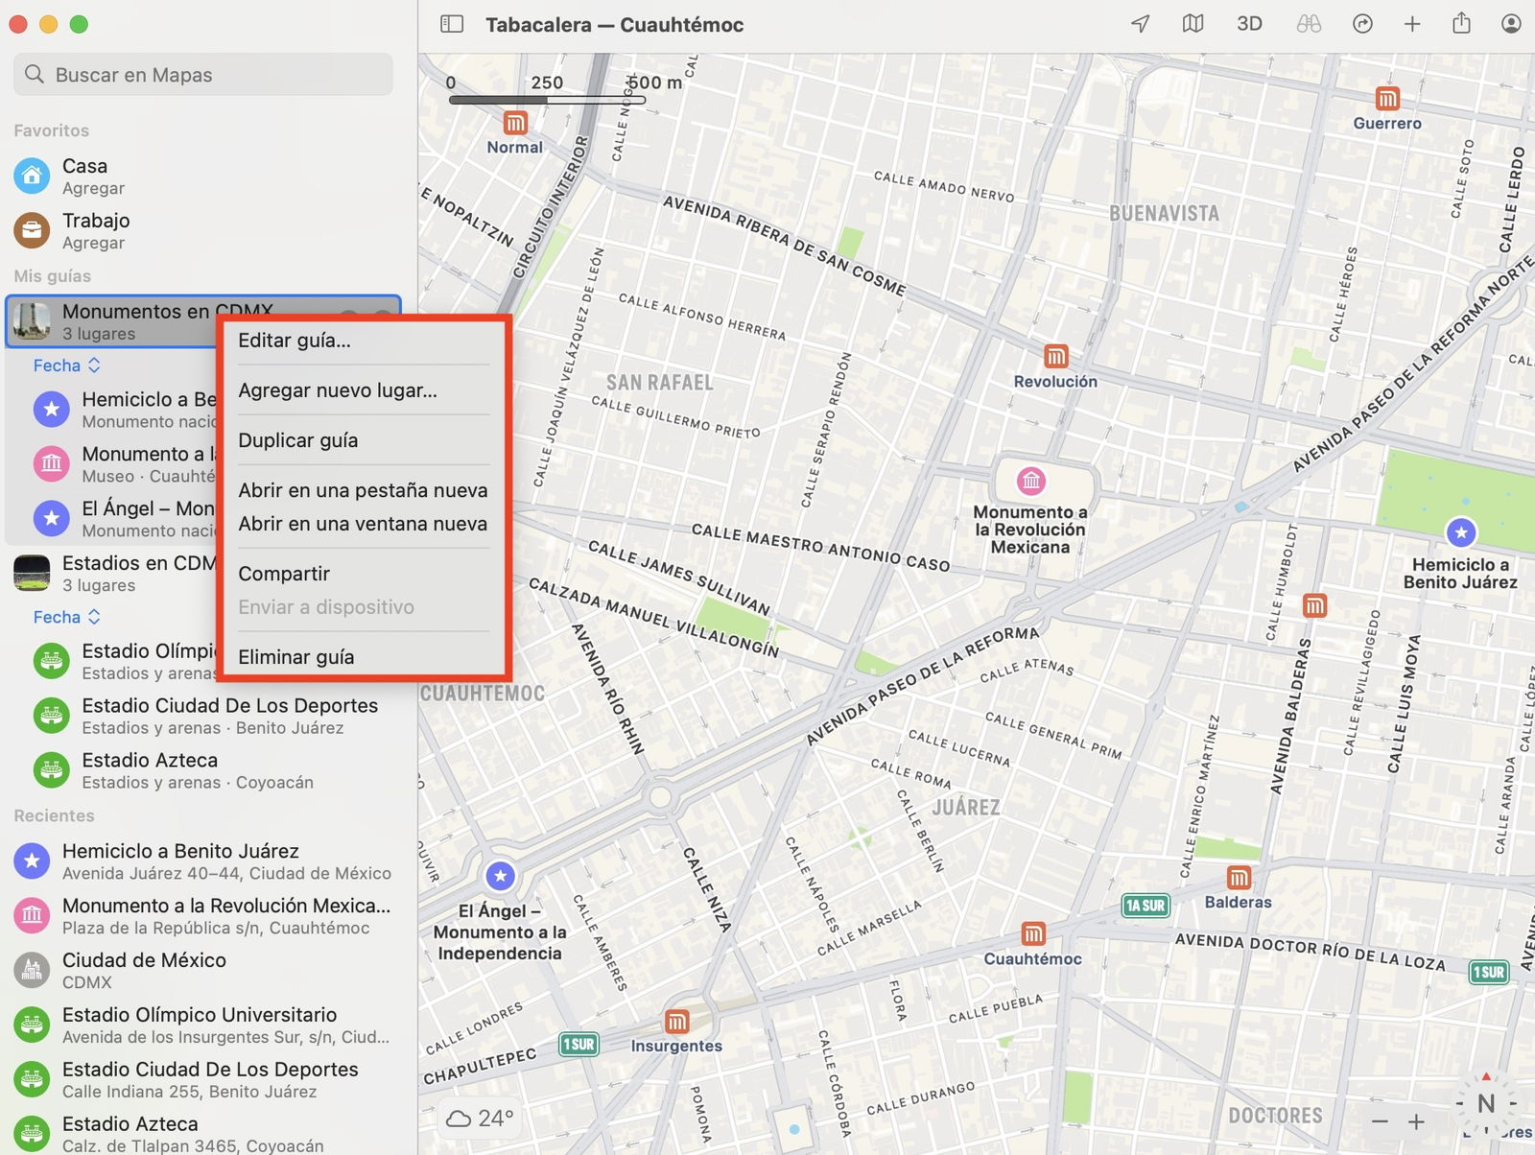Image resolution: width=1535 pixels, height=1155 pixels.
Task: Open recent Estadio Azteca, Calz. de Tlalpan
Action: click(203, 1134)
